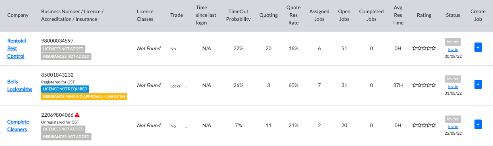493x146 pixels.
Task: Click Rentokil Pest Control star rating
Action: [x=424, y=49]
